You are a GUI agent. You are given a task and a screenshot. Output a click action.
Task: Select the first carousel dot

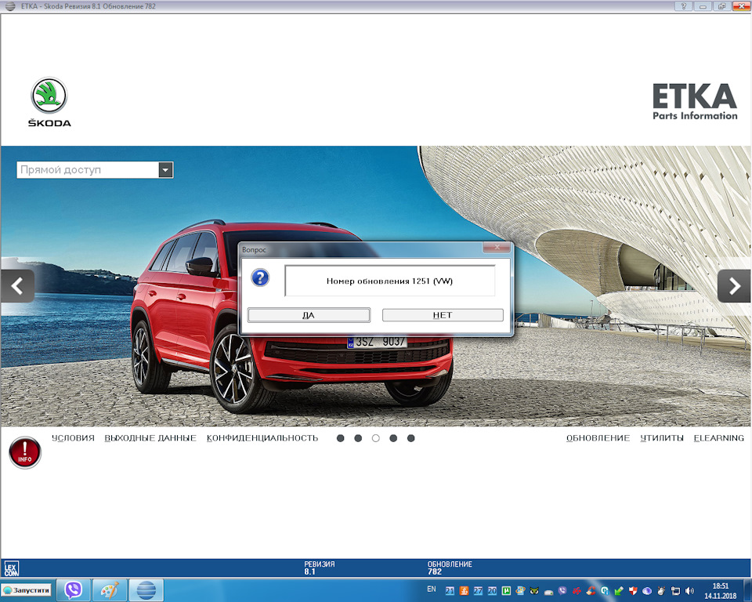tap(341, 438)
